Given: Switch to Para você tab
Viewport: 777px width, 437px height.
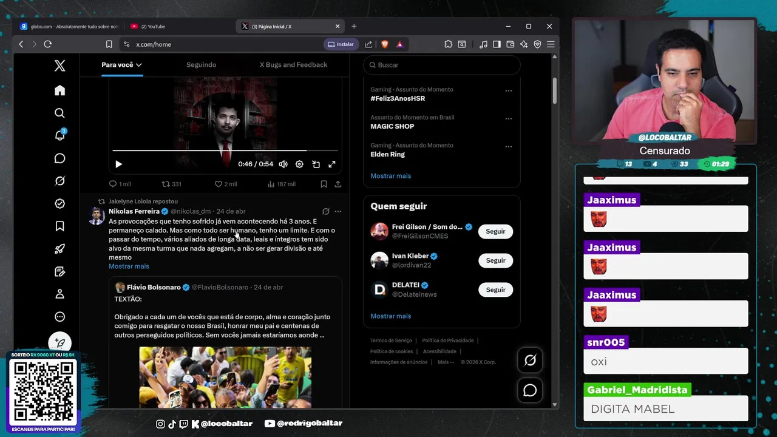Looking at the screenshot, I should tap(121, 65).
